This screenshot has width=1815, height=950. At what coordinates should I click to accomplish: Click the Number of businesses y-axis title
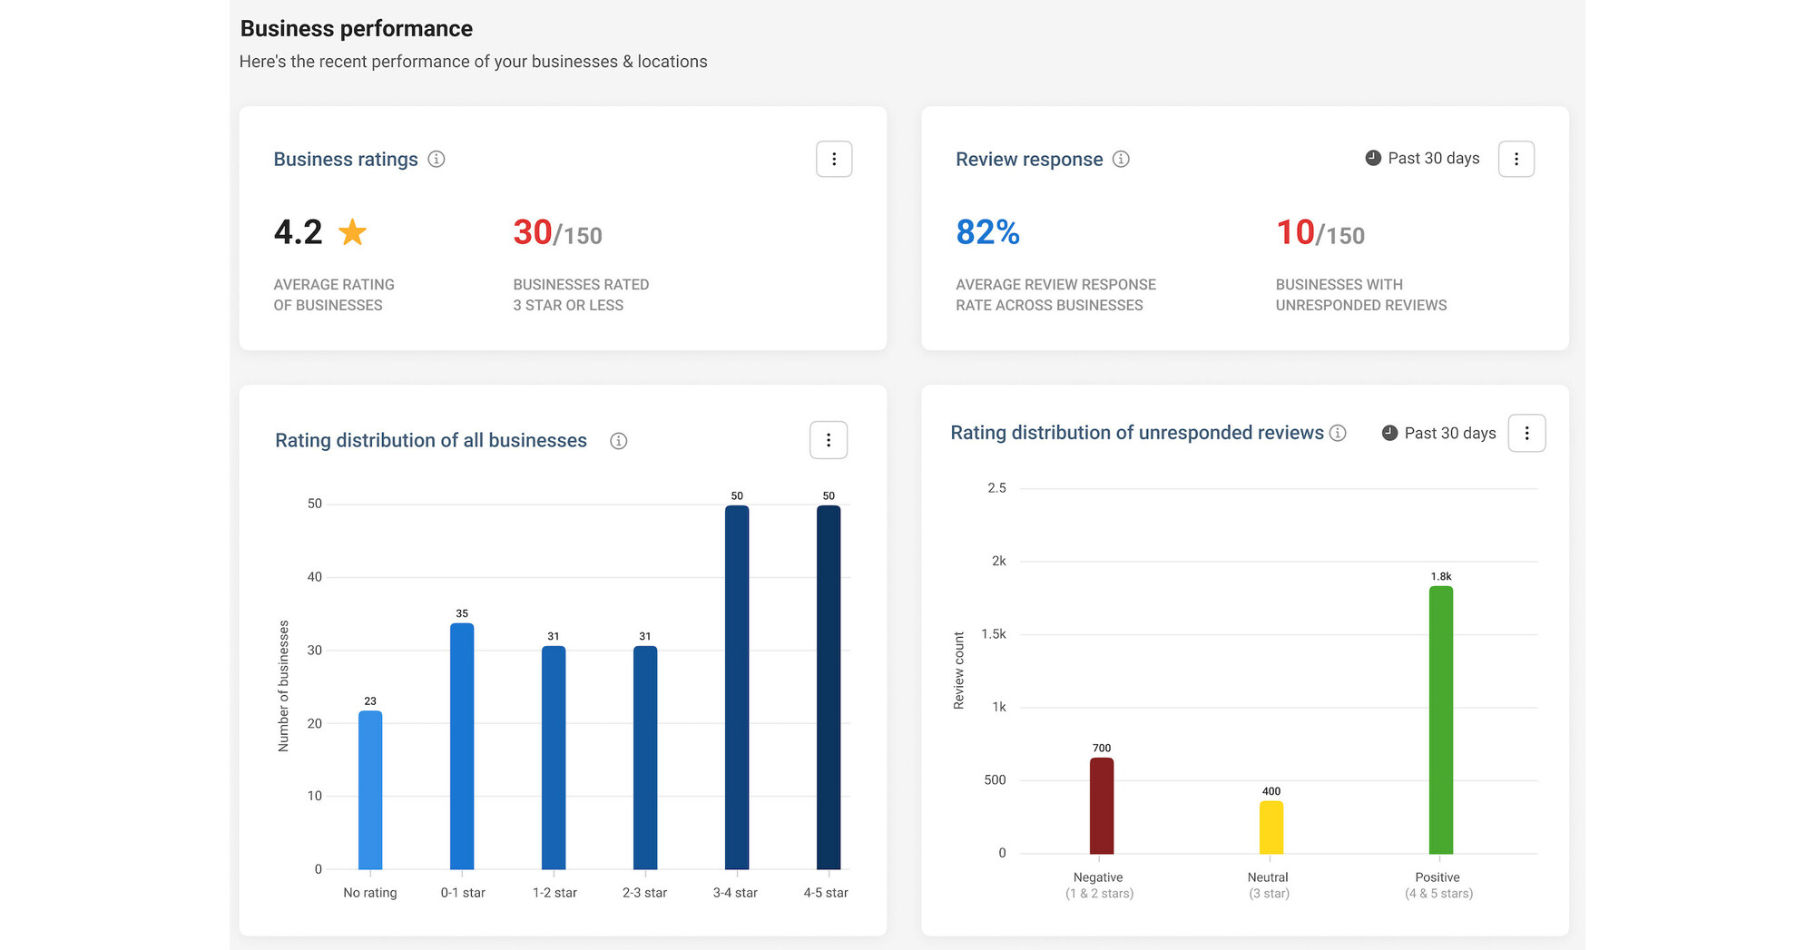283,686
